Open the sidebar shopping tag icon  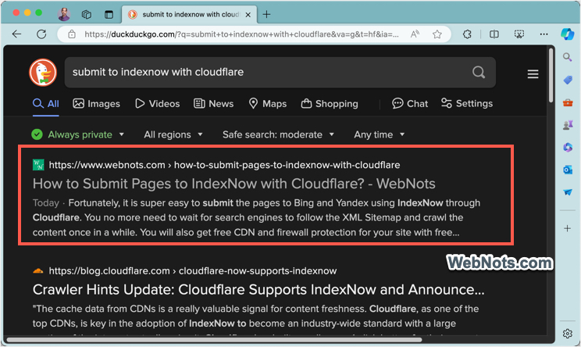point(567,80)
